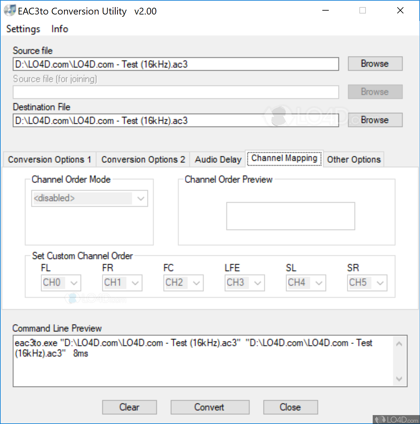420x424 pixels.
Task: Click the Close button at bottom
Action: click(x=290, y=407)
